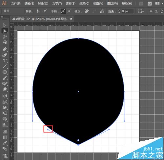Open the 文字(T) menu

[x=57, y=4]
